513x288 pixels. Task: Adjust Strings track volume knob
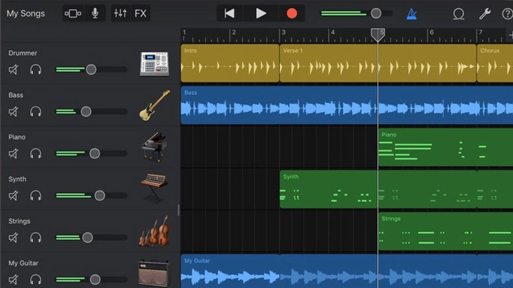pos(87,237)
